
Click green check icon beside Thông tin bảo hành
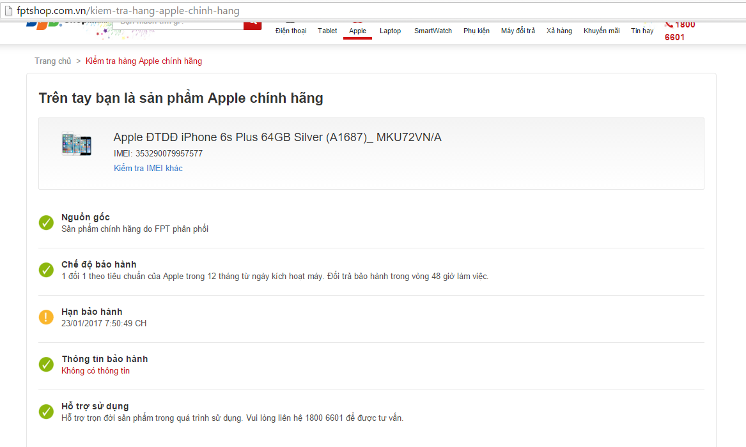[x=46, y=365]
